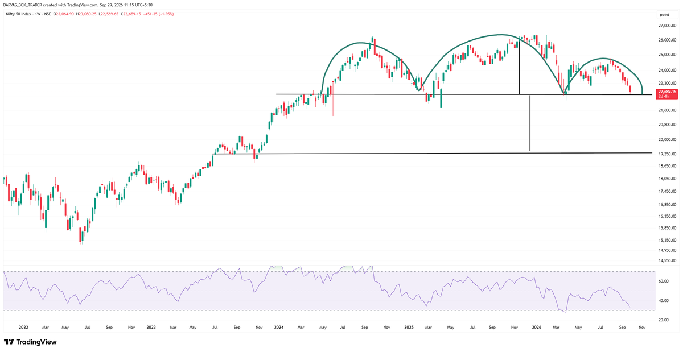
Task: Click the 17,450.00 price axis label
Action: (x=667, y=192)
